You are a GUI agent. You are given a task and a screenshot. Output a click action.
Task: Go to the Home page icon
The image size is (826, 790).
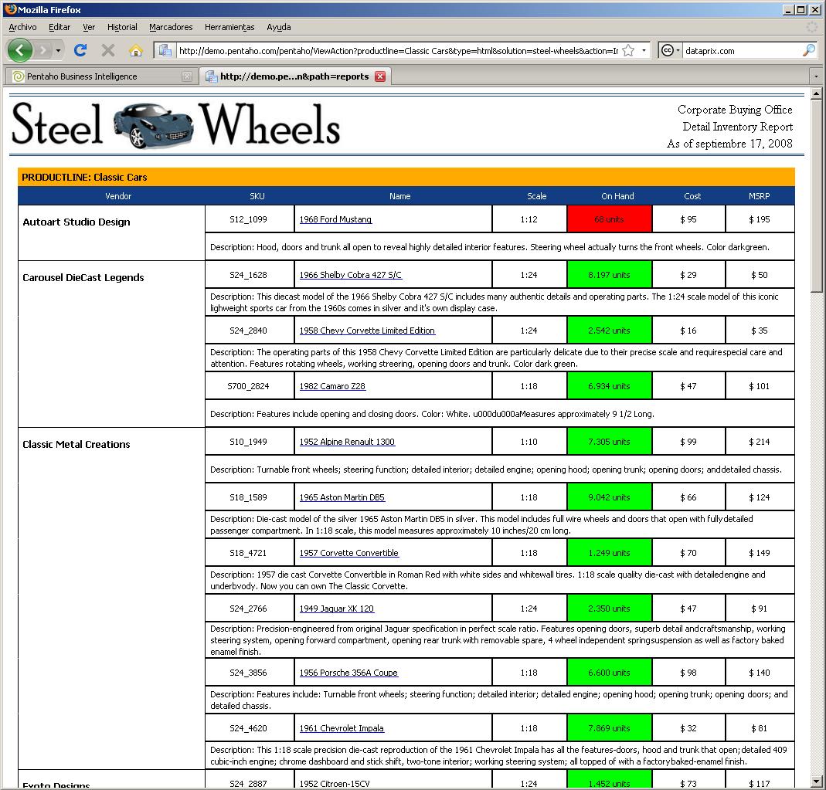[136, 50]
